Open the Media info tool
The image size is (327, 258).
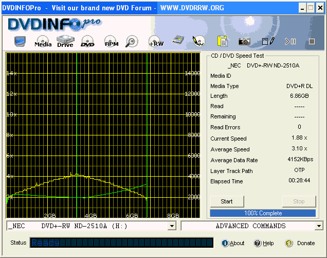[43, 42]
